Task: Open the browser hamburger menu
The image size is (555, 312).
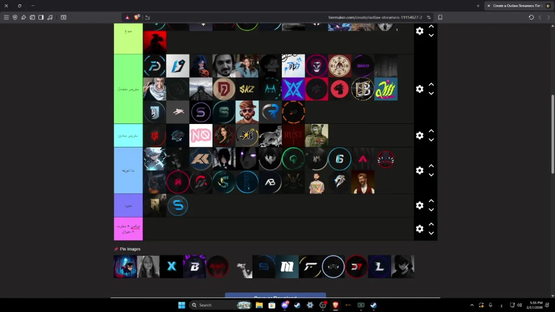Action: pos(6,17)
